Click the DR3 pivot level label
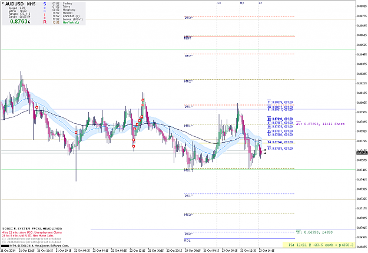Screen dimensions: 368x253 point(188,18)
